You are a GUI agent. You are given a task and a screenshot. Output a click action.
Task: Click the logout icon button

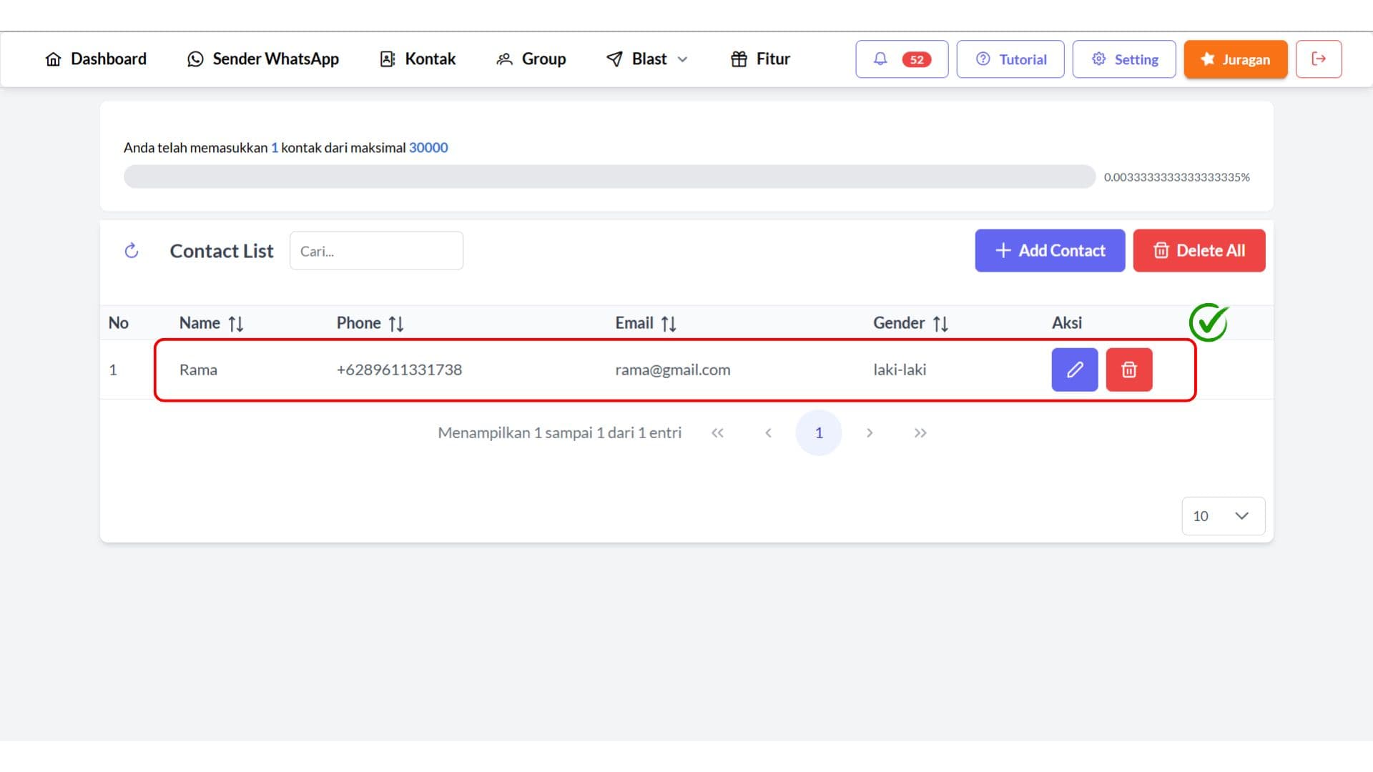point(1319,59)
